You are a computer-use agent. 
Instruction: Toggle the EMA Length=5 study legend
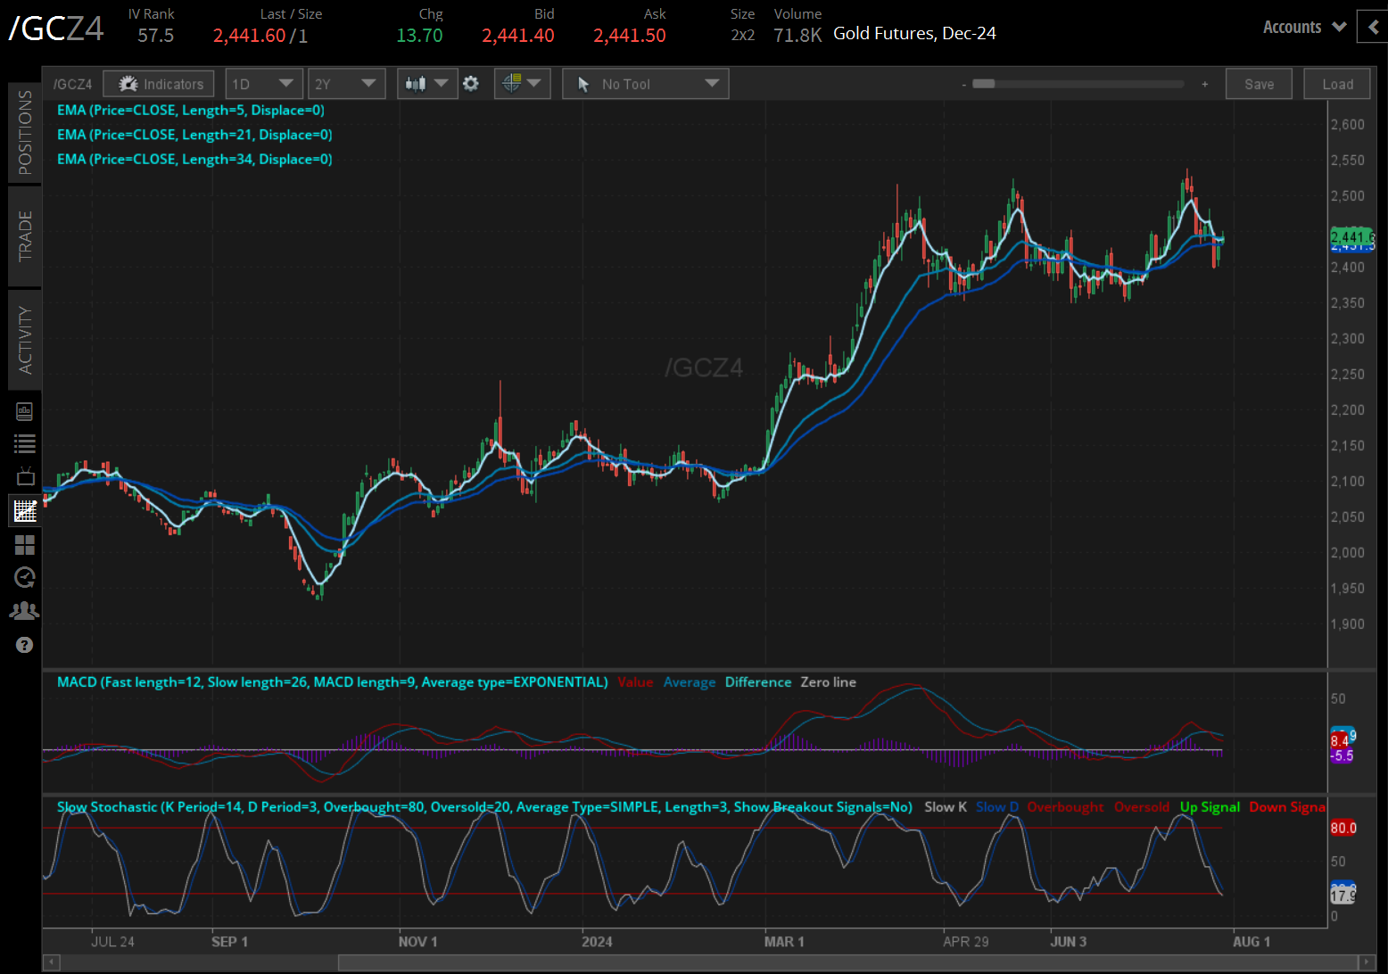(190, 110)
